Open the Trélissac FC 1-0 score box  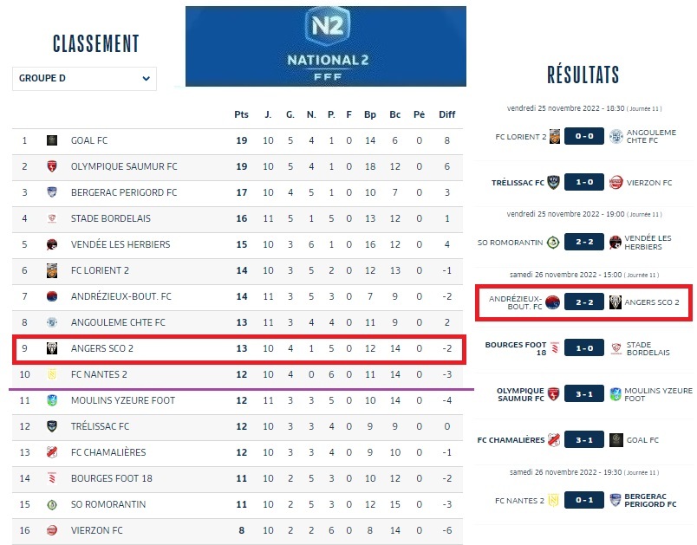click(585, 183)
